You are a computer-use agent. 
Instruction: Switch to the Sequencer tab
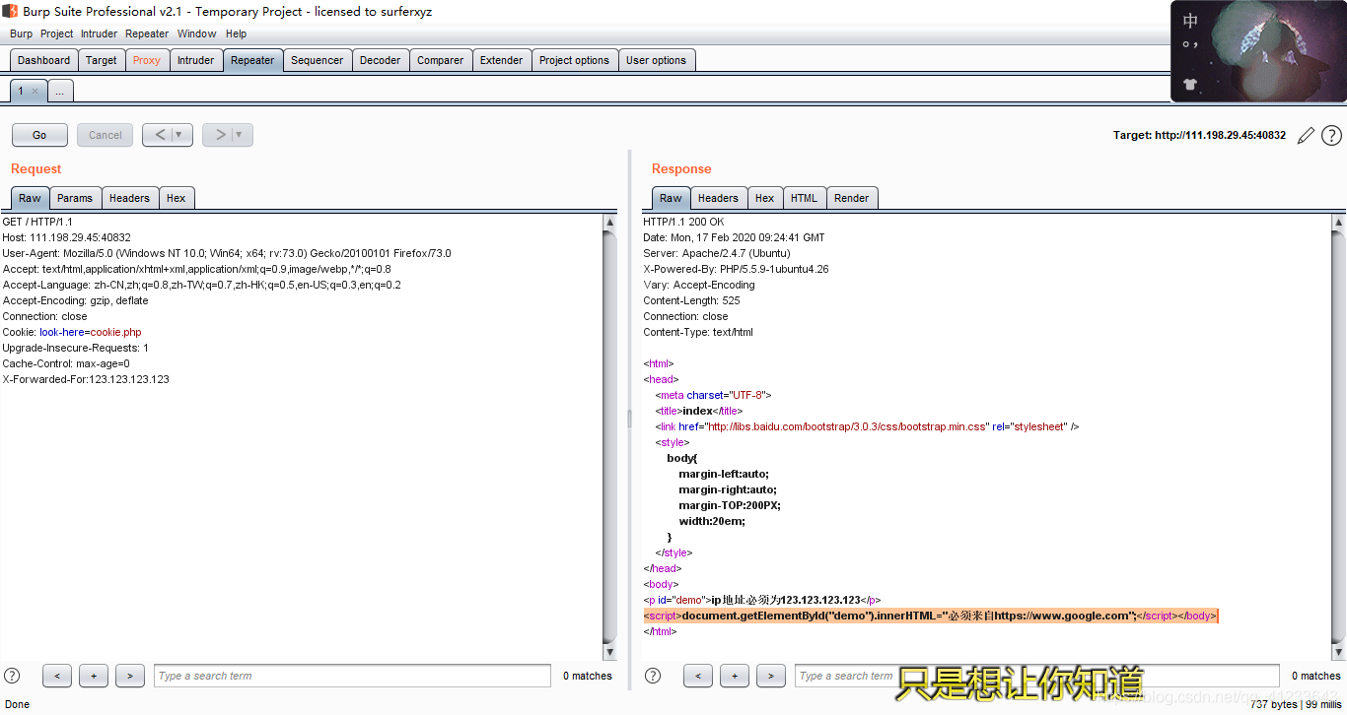pyautogui.click(x=318, y=60)
